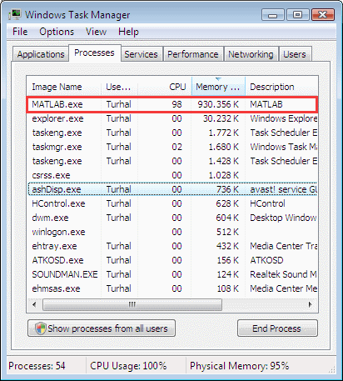343x381 pixels.
Task: Switch to the Applications tab
Action: tap(41, 54)
